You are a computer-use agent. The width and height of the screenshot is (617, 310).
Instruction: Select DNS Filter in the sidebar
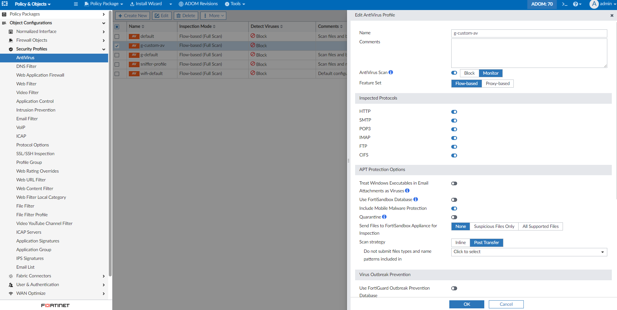pos(27,66)
